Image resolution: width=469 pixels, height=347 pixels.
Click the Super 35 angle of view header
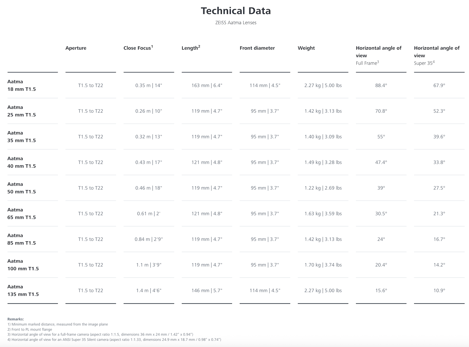(436, 55)
